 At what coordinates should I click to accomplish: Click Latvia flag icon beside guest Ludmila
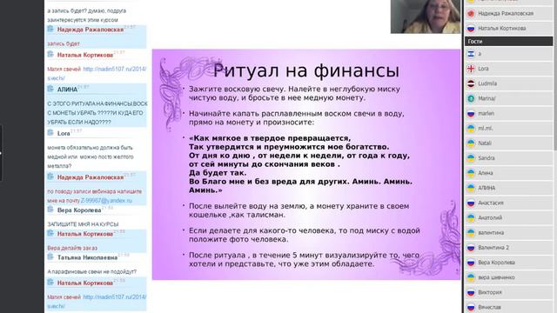tap(471, 83)
